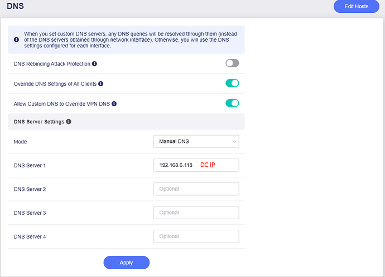385x277 pixels.
Task: Click the Mode row label
Action: (20, 142)
